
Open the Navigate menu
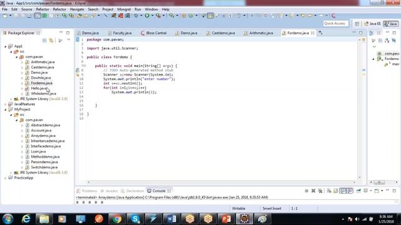pyautogui.click(x=77, y=9)
